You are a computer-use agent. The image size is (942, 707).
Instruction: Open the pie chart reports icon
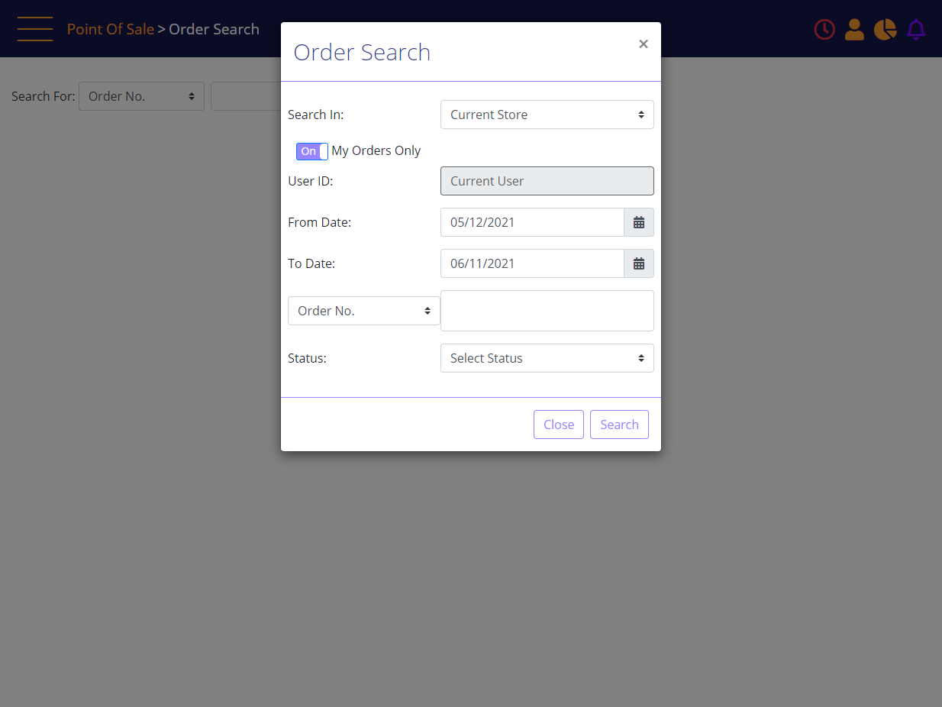[x=885, y=30]
